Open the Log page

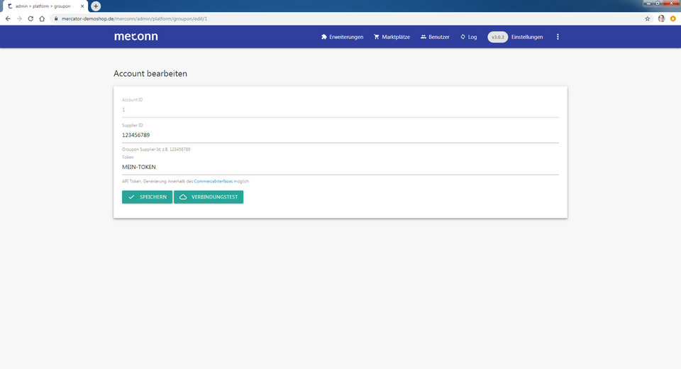click(x=469, y=37)
